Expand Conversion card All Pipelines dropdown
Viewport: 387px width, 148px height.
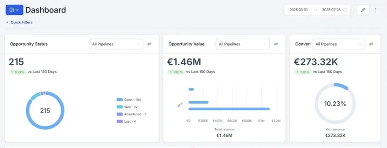(x=339, y=44)
